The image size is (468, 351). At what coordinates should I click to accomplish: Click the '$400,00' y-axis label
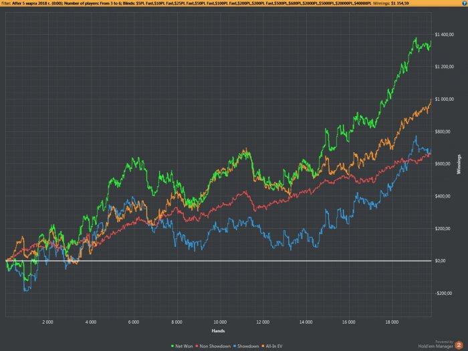click(x=443, y=196)
